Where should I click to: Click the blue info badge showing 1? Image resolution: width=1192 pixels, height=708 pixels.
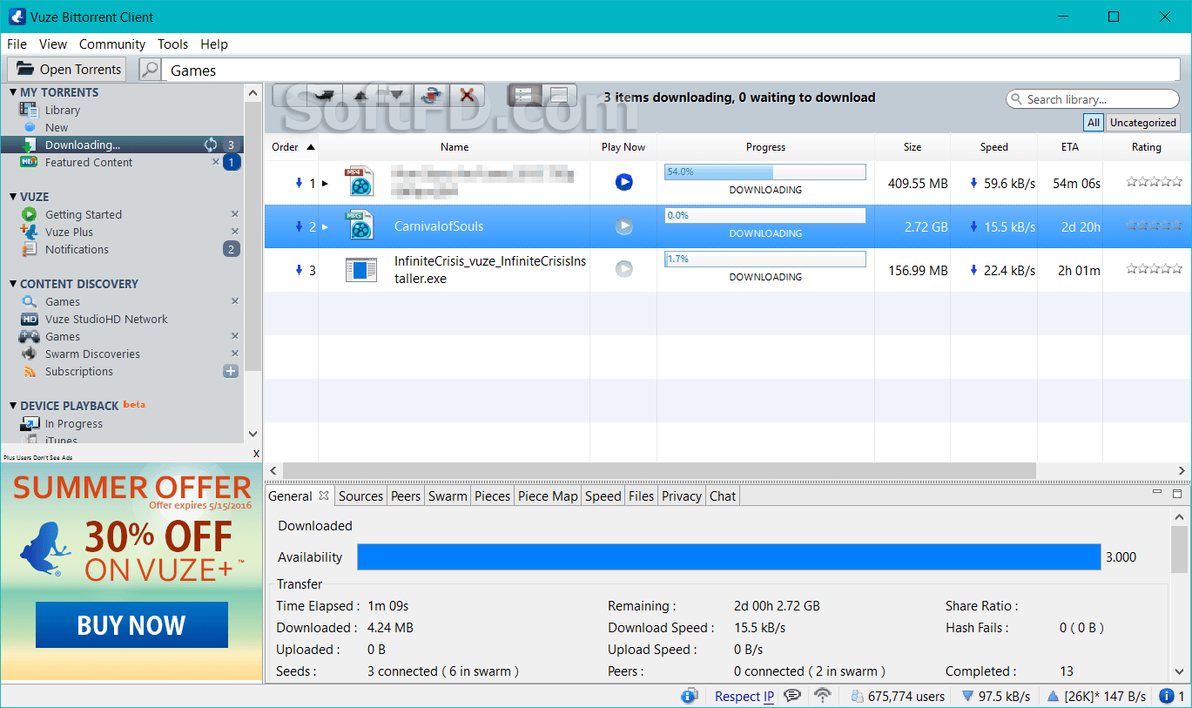coord(1172,696)
